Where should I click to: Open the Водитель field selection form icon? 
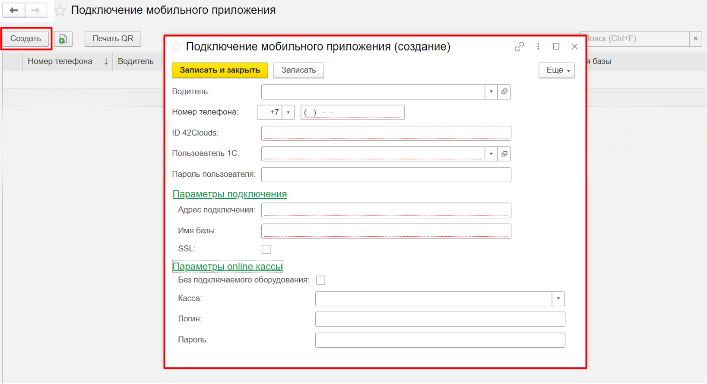[504, 92]
